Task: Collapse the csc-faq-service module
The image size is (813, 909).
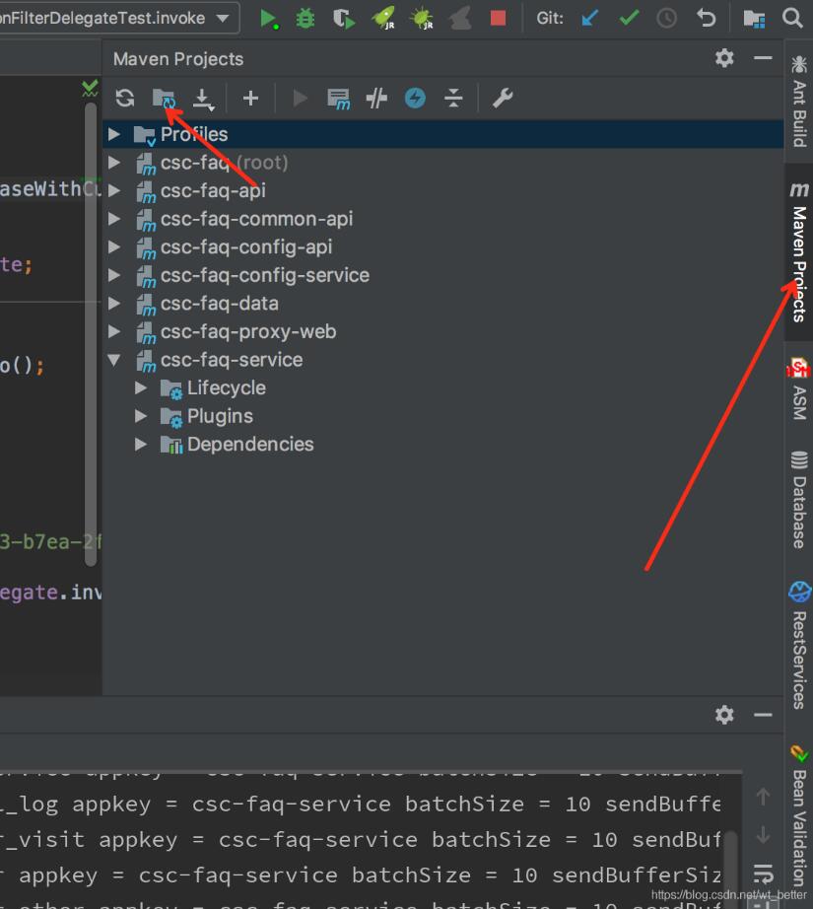Action: pyautogui.click(x=115, y=360)
